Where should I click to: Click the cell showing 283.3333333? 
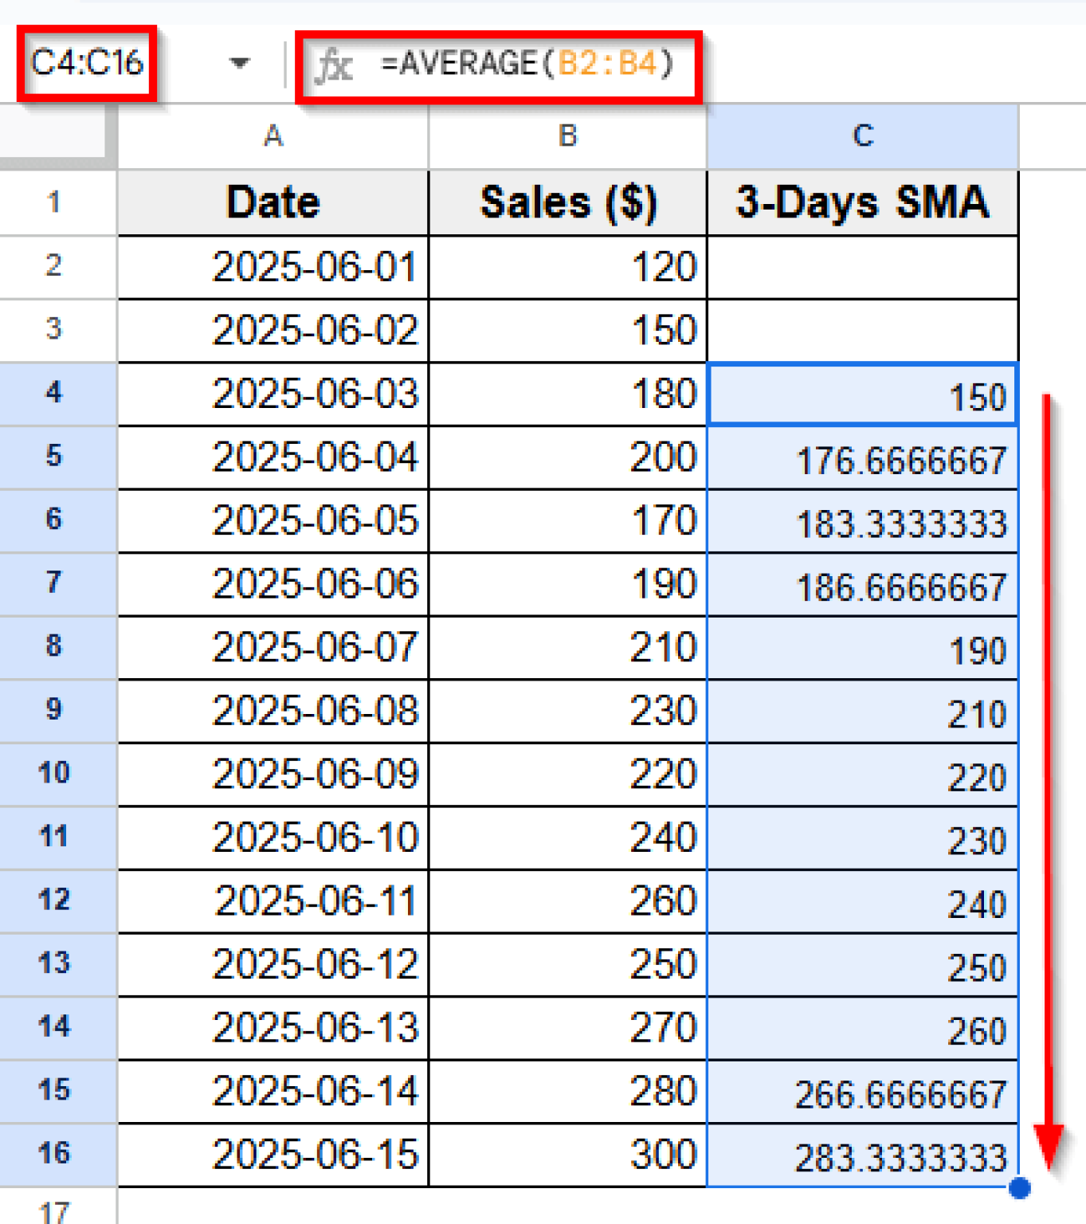[863, 1155]
